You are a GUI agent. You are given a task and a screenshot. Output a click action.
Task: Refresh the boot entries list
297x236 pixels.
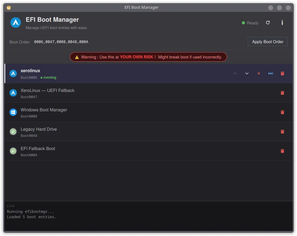click(268, 23)
